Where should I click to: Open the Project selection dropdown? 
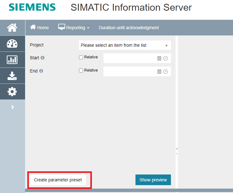coord(125,45)
